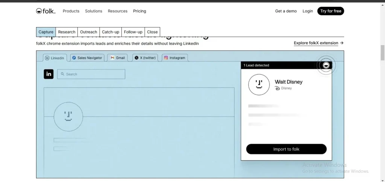Viewport: 385px width, 182px height.
Task: Go to the Pricing page
Action: point(139,11)
